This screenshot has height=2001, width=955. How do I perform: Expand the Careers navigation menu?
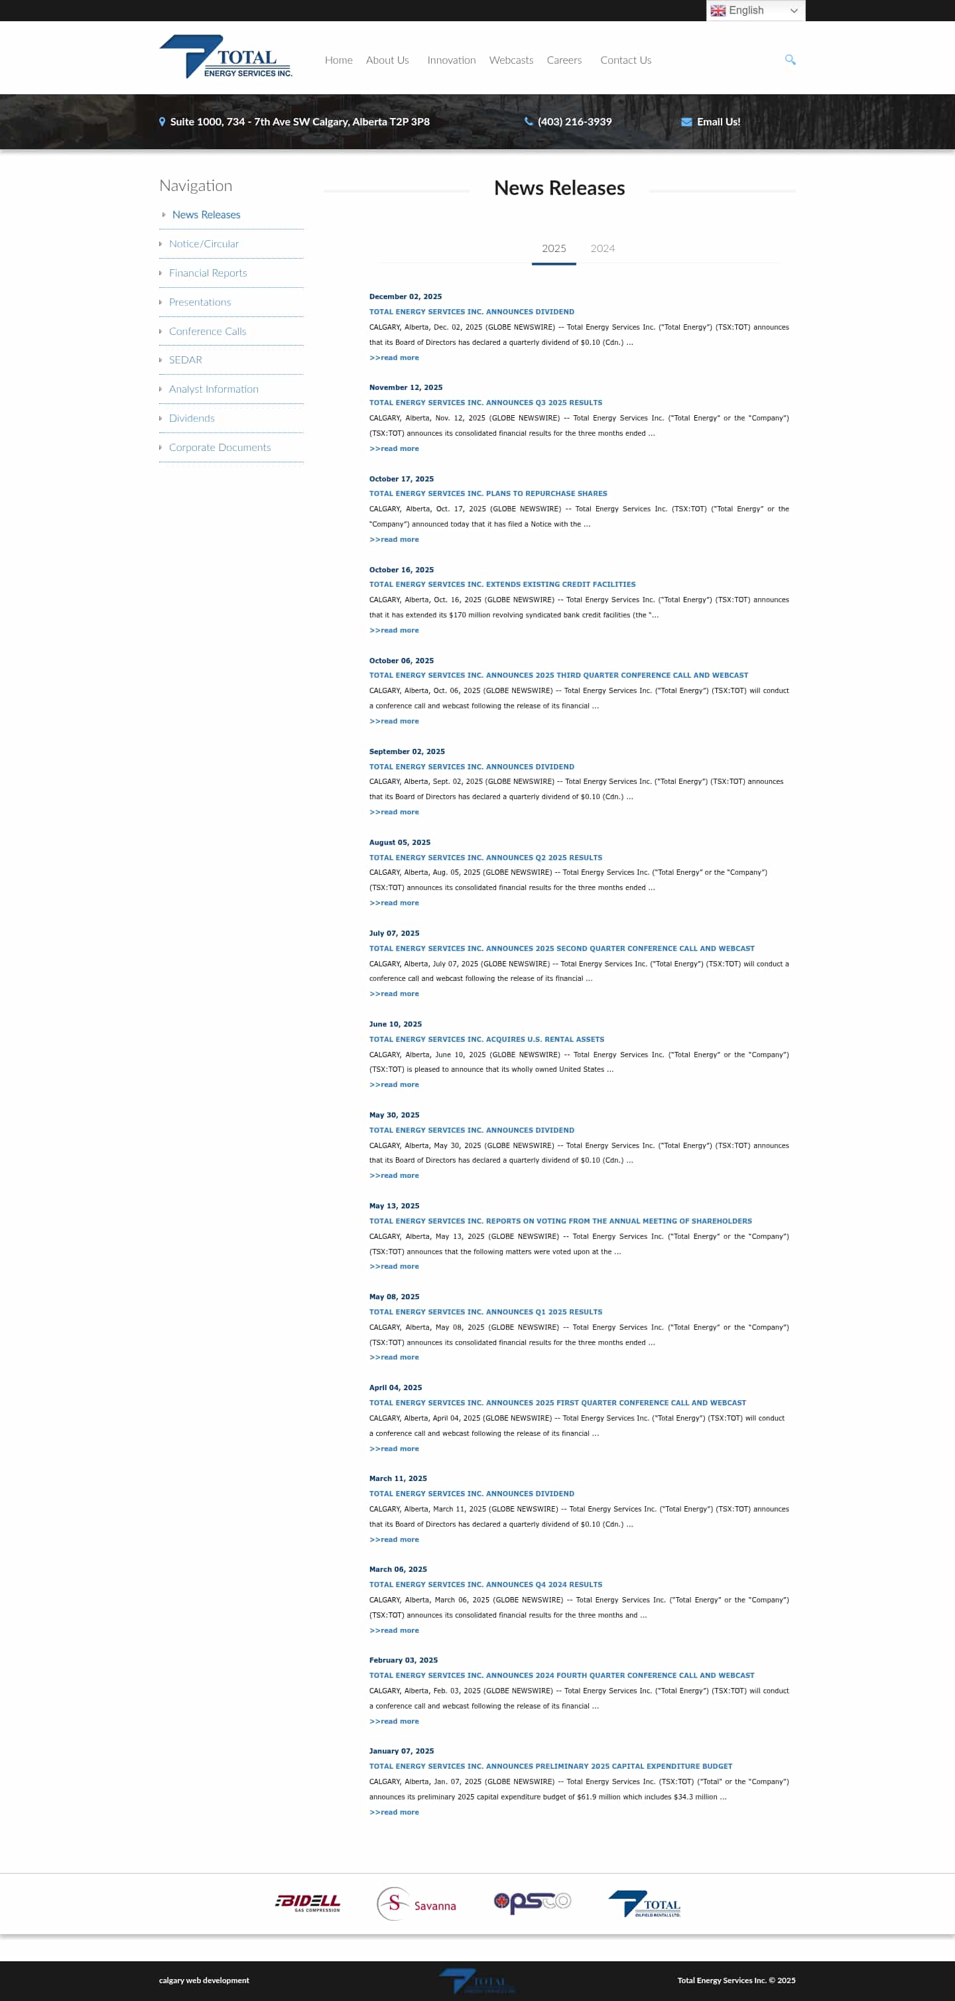coord(564,60)
